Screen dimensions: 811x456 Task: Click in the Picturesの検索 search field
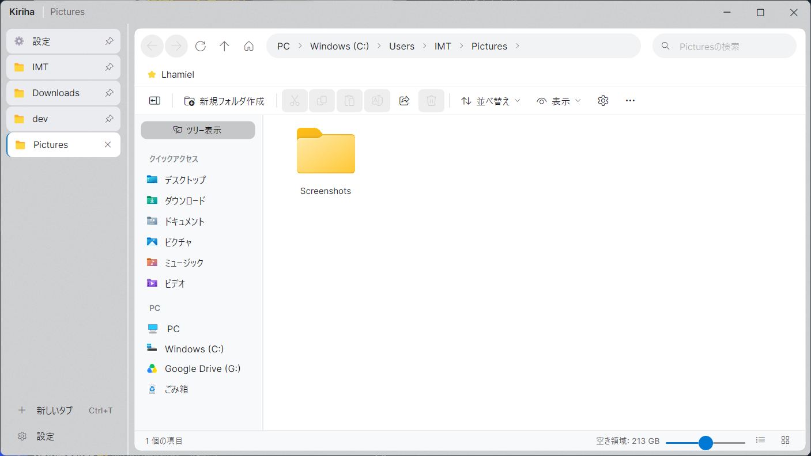[x=725, y=46]
